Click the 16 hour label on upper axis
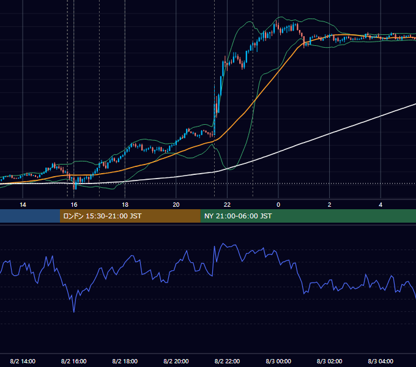 tap(74, 205)
